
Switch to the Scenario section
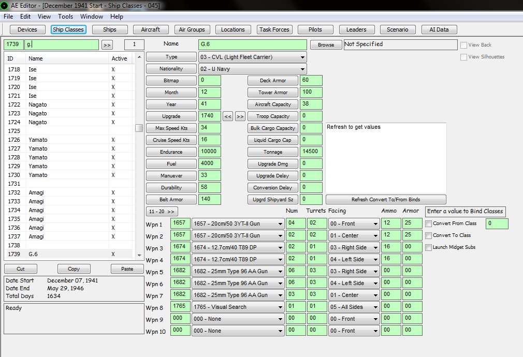[398, 29]
